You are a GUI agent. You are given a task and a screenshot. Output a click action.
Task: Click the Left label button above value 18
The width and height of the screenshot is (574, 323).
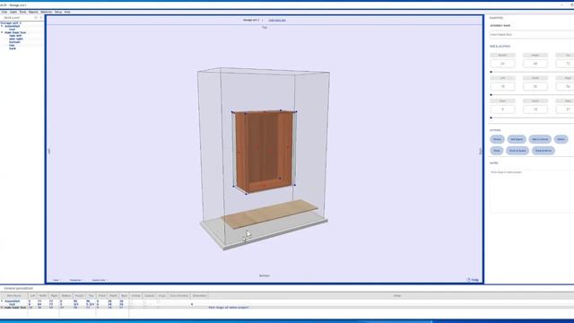pos(502,78)
